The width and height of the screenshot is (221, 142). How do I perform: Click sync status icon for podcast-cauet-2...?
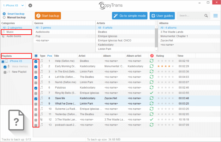point(152,125)
